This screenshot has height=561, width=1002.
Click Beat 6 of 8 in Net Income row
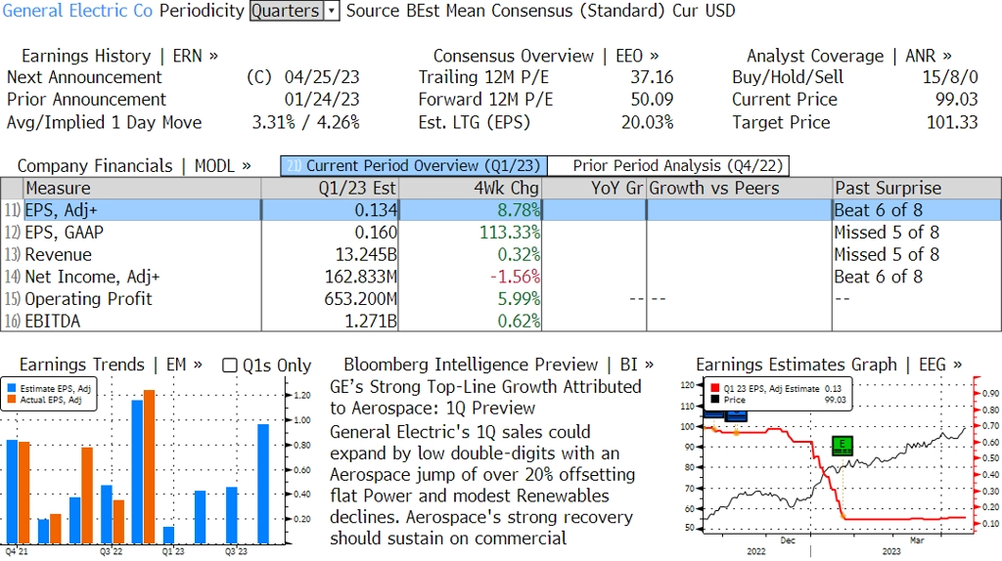(878, 277)
